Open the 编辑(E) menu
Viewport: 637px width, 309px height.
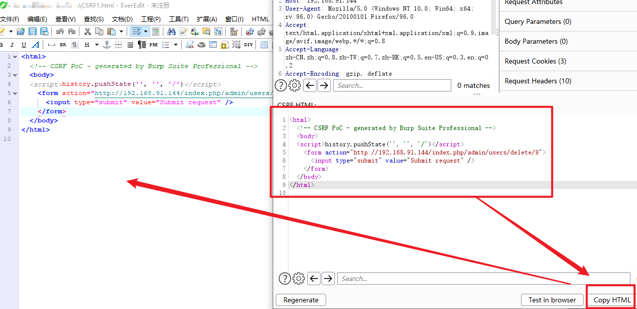37,19
